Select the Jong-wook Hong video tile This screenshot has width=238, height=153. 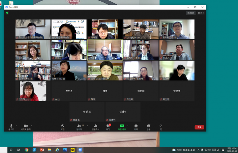coord(105,70)
